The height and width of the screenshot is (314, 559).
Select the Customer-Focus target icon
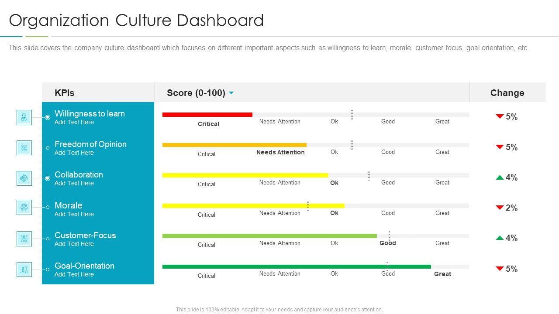coord(24,239)
